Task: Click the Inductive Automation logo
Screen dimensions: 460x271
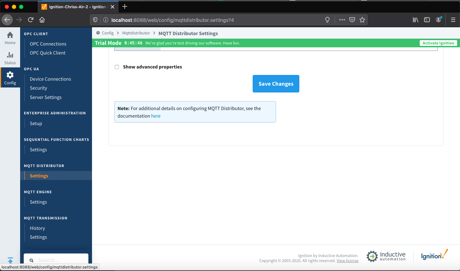Action: pos(386,256)
